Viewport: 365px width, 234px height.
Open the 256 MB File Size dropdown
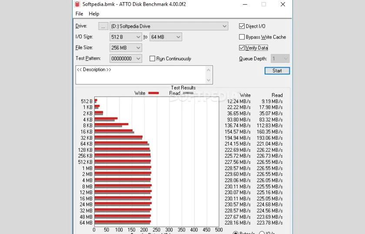click(126, 48)
